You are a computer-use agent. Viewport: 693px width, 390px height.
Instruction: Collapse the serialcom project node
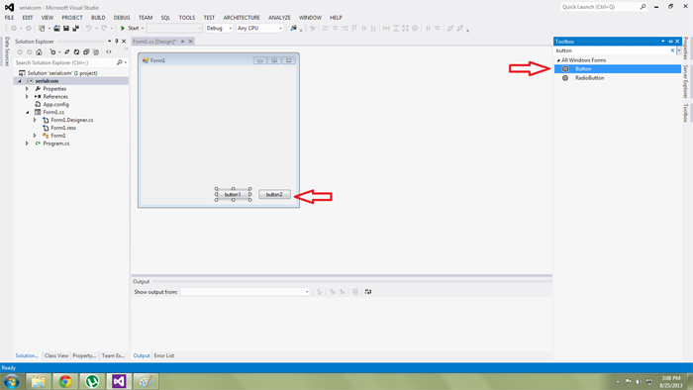(x=20, y=81)
